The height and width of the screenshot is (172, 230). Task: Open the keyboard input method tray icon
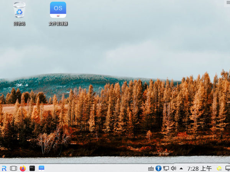tap(151, 169)
